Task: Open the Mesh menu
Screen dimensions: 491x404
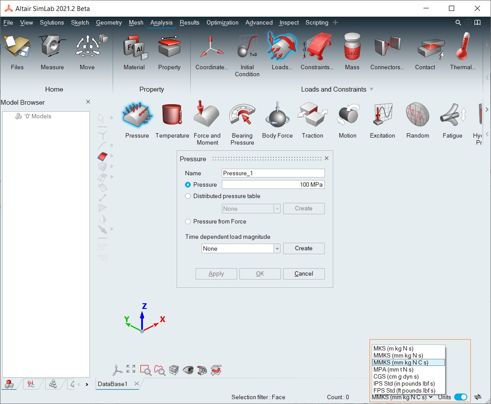Action: [136, 22]
